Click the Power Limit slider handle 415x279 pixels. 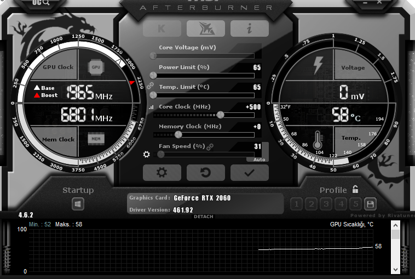click(x=153, y=76)
